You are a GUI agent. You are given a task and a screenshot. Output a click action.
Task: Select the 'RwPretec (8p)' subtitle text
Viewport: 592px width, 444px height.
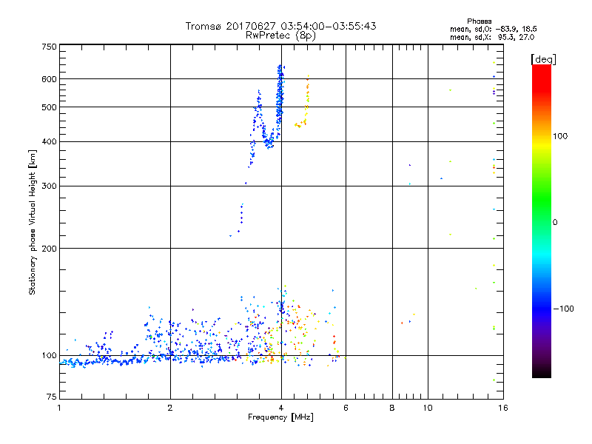point(280,35)
